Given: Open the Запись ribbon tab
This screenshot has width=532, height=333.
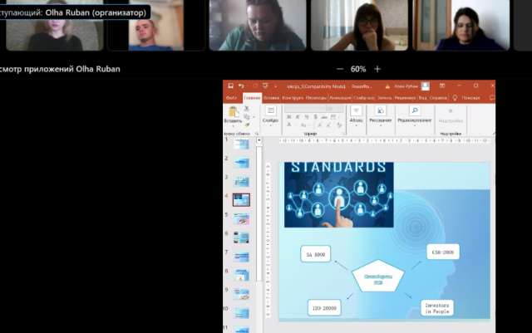Looking at the screenshot, I should (384, 98).
